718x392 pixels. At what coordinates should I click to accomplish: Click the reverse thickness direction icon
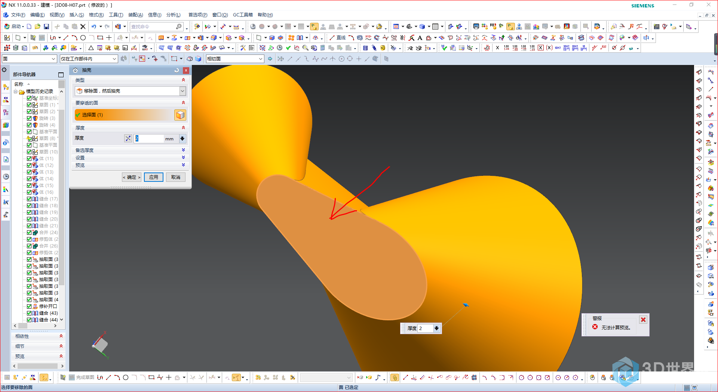pos(128,139)
